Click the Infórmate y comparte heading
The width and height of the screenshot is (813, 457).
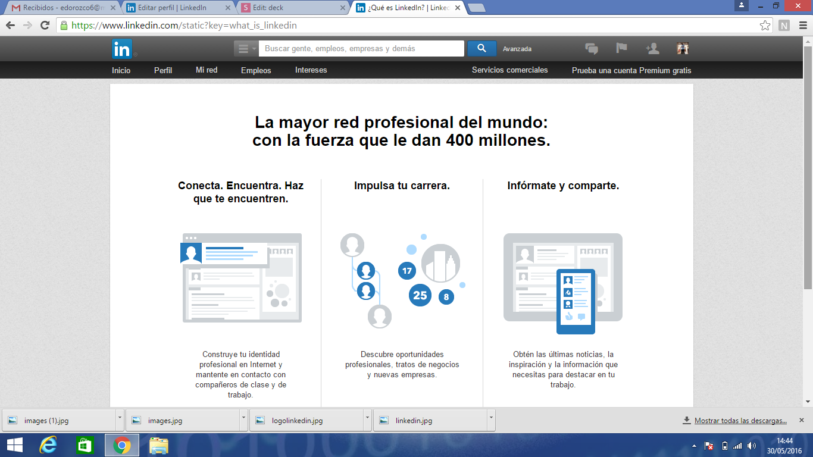coord(563,186)
